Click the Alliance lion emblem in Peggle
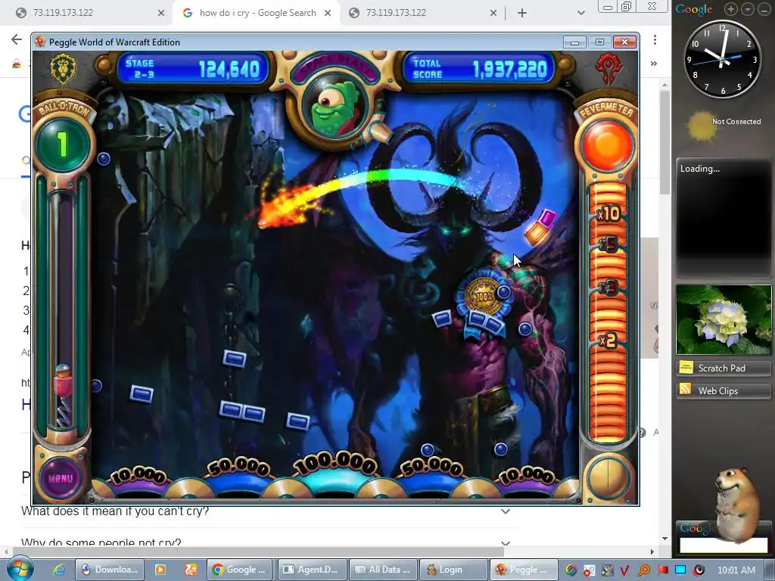The height and width of the screenshot is (581, 775). pyautogui.click(x=63, y=69)
